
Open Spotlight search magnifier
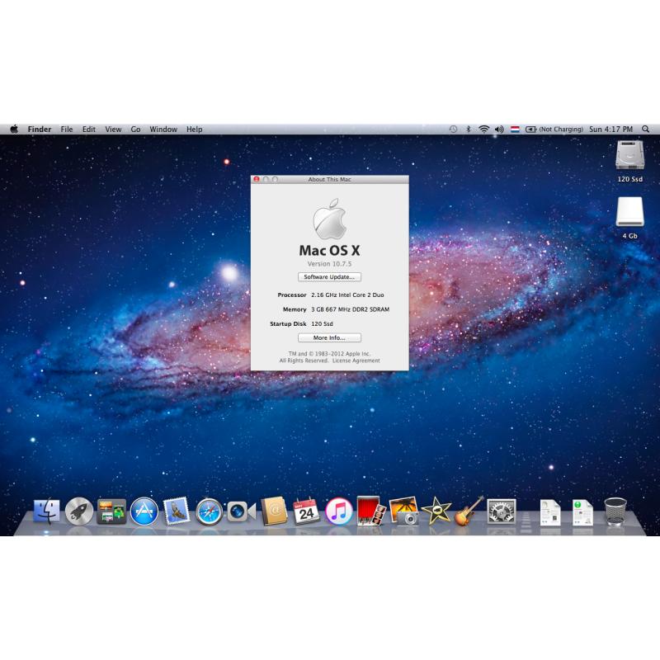645,130
